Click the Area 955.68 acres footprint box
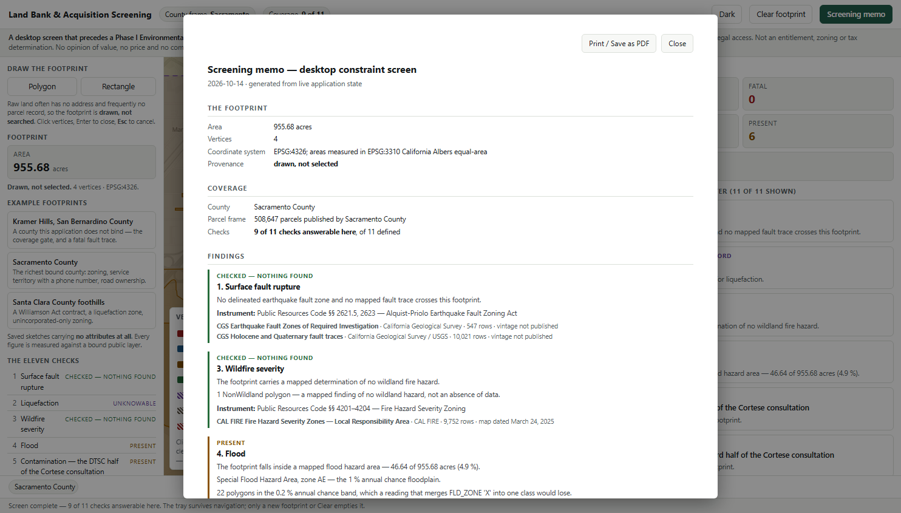 (81, 162)
